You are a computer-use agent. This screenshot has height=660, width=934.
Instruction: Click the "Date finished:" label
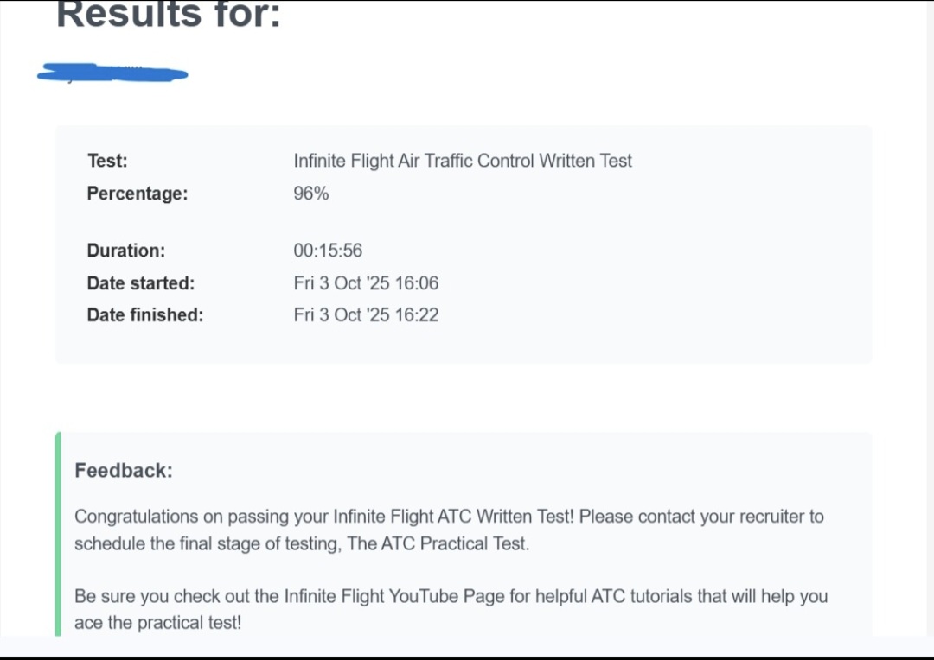tap(144, 315)
